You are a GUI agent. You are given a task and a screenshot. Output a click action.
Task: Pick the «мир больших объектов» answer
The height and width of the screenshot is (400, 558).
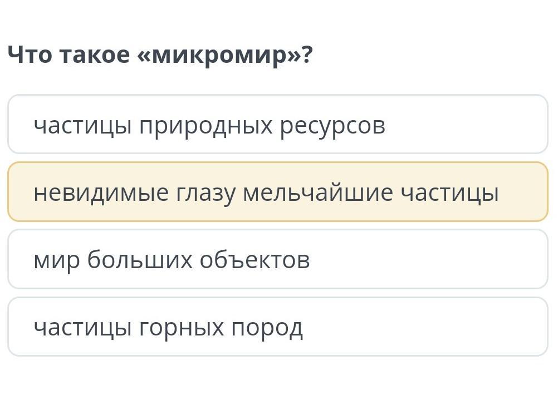point(277,259)
